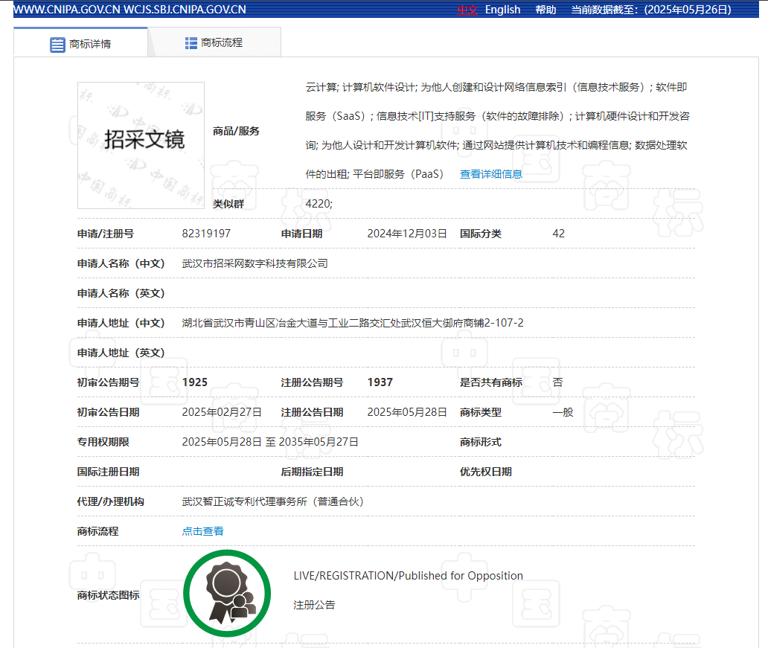Image resolution: width=768 pixels, height=648 pixels.
Task: Switch to the 商标流程 tab
Action: (214, 42)
